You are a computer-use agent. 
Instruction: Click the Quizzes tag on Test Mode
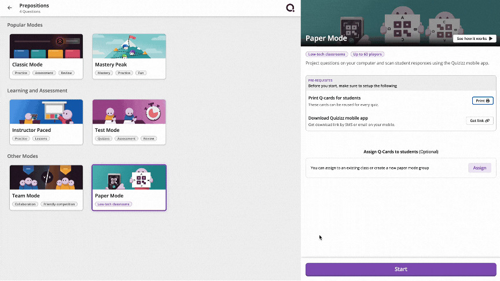(104, 139)
